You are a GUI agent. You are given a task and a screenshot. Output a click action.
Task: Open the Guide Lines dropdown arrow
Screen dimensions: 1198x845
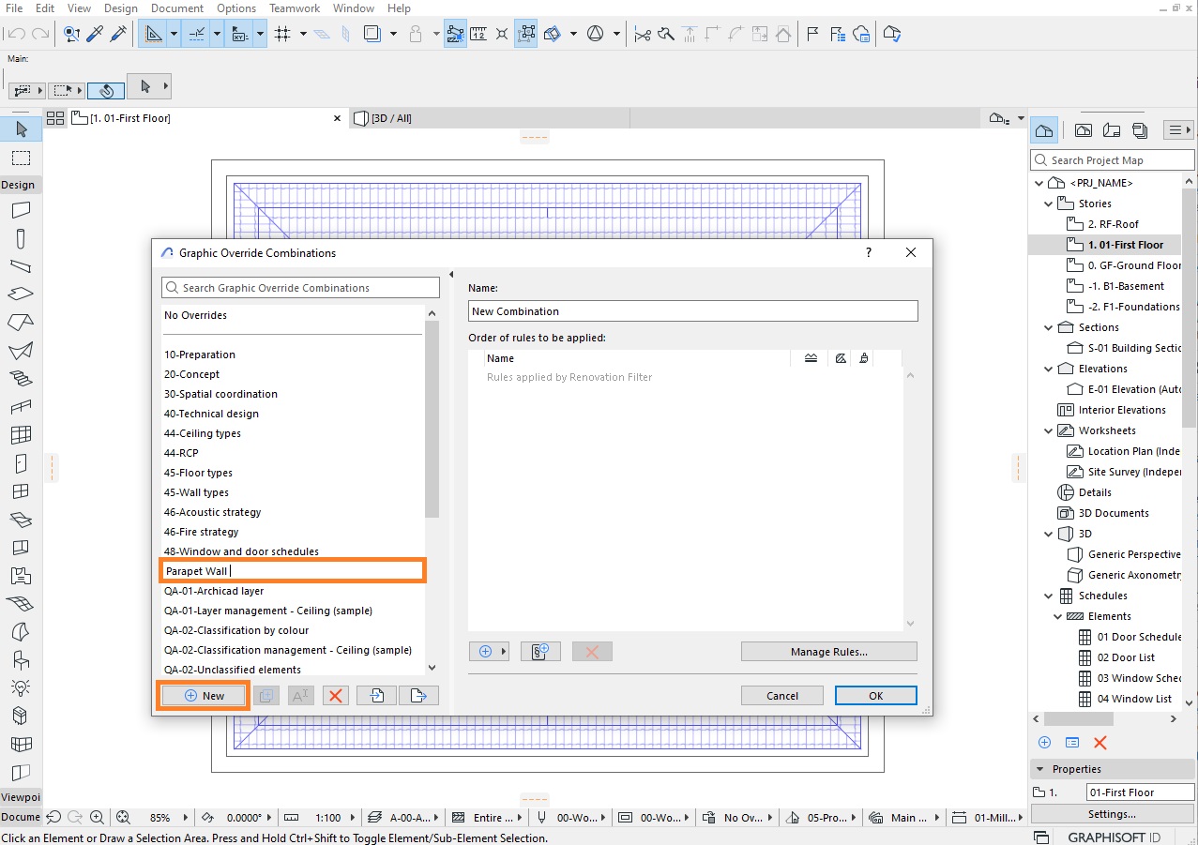pyautogui.click(x=174, y=34)
